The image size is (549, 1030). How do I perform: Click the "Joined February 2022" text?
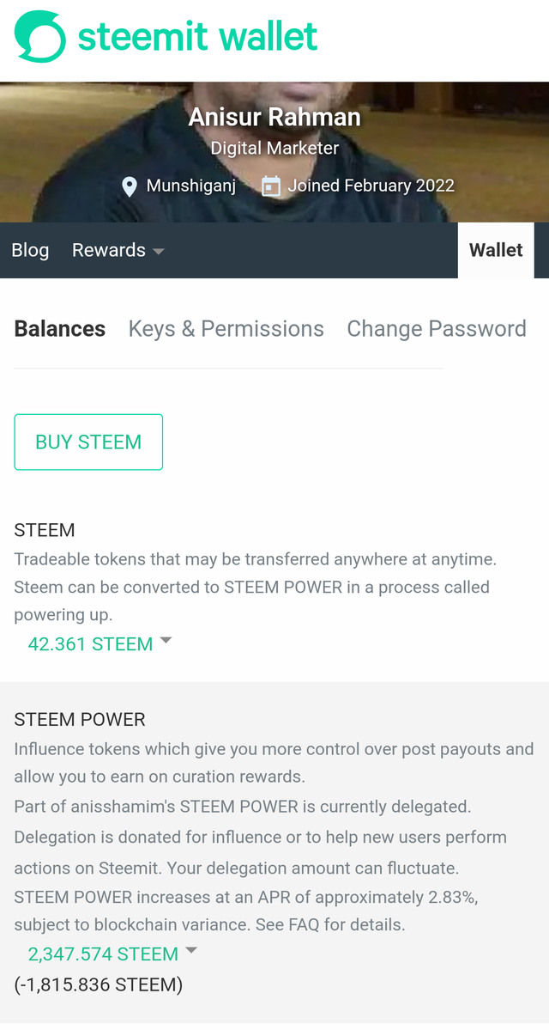pos(371,186)
